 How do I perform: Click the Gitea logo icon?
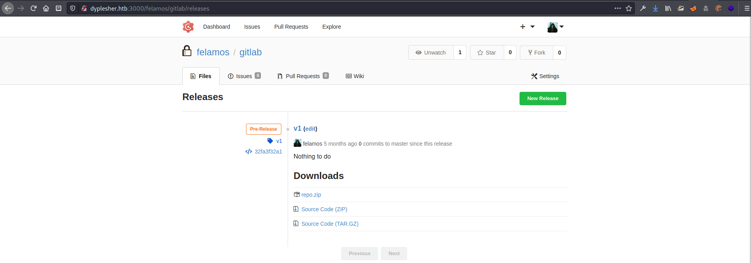(x=188, y=27)
